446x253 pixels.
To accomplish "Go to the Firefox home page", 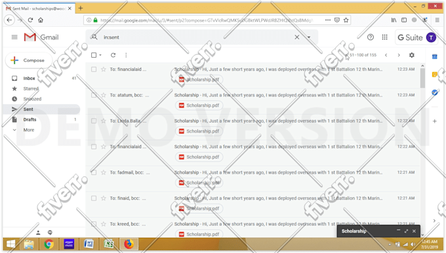I will (x=41, y=20).
